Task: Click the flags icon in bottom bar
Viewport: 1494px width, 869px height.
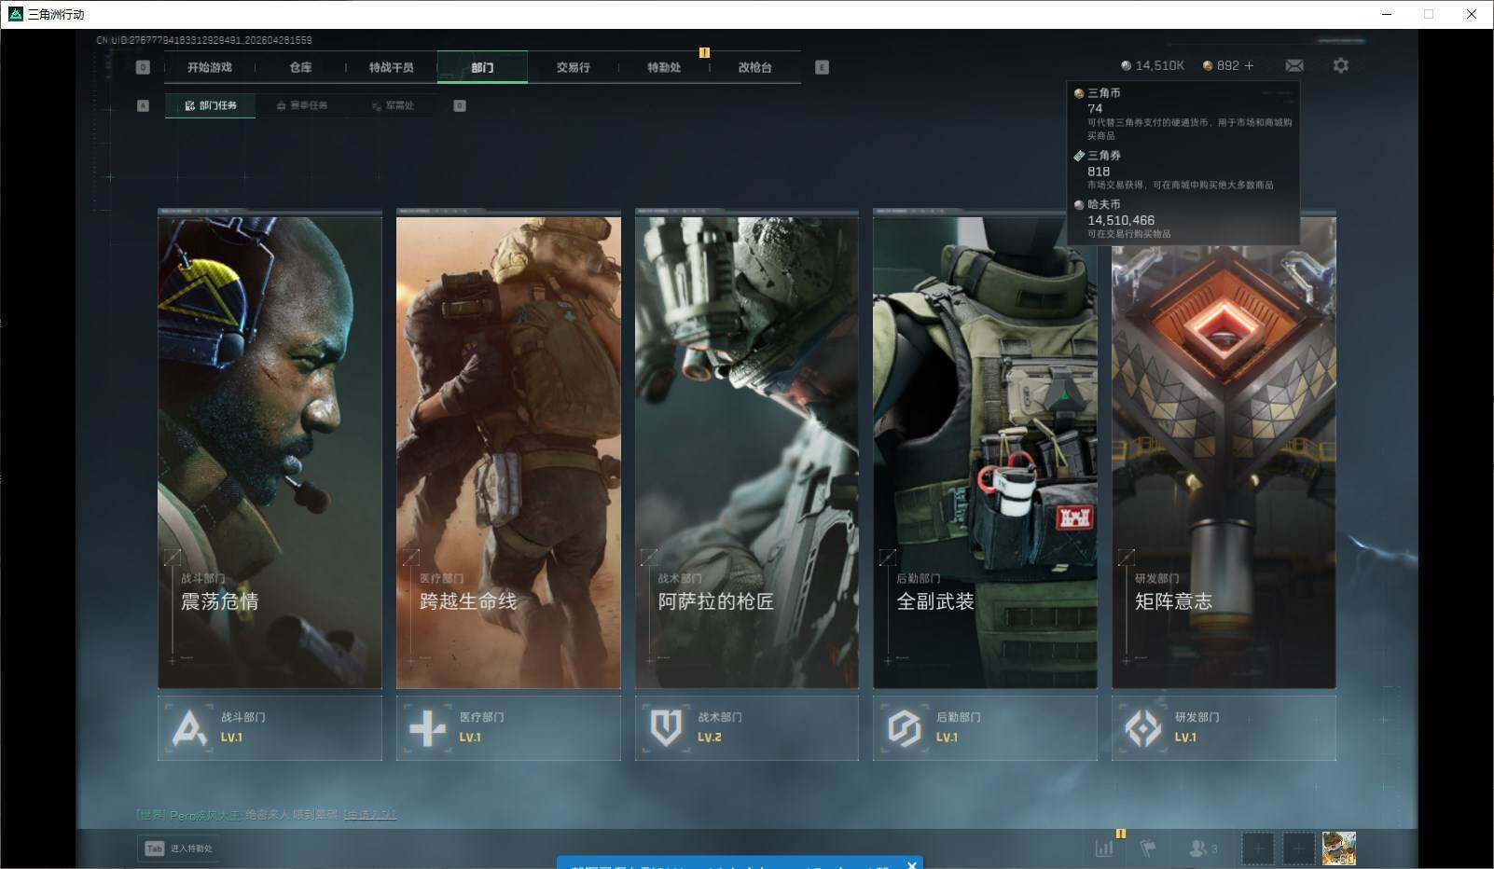Action: tap(1148, 848)
